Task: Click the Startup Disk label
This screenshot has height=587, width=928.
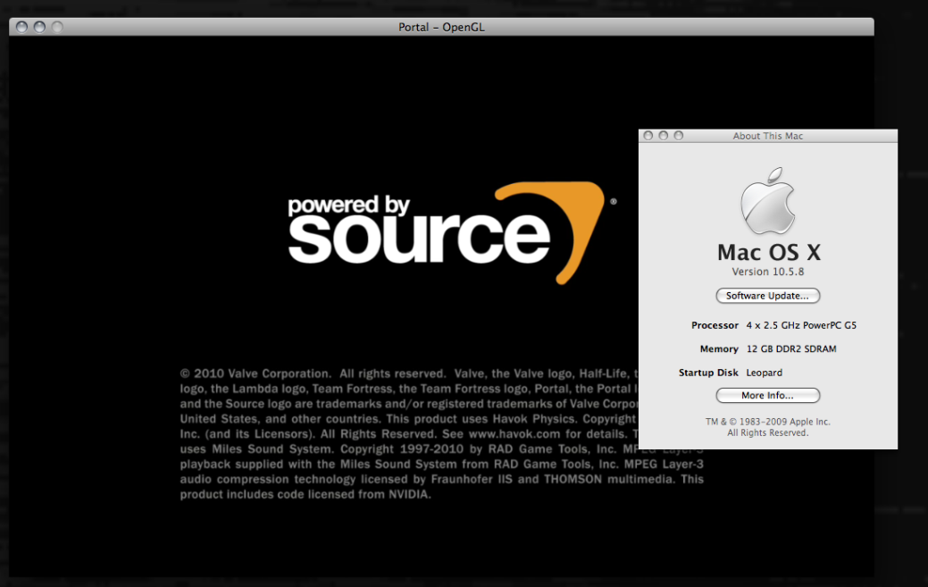Action: click(x=708, y=373)
